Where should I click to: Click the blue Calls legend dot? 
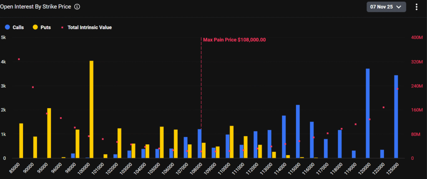tap(8, 27)
